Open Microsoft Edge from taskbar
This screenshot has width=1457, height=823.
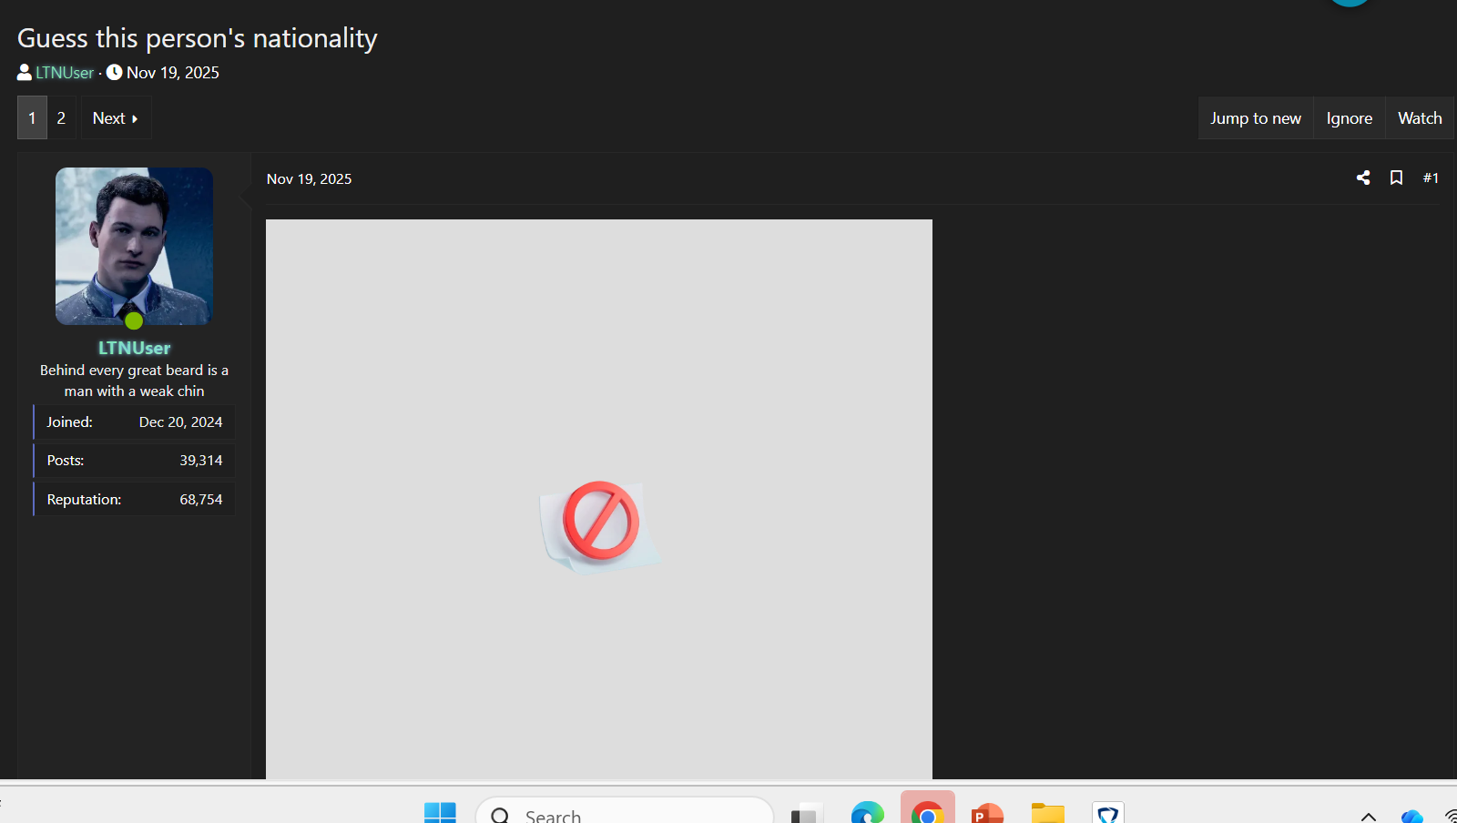click(867, 813)
